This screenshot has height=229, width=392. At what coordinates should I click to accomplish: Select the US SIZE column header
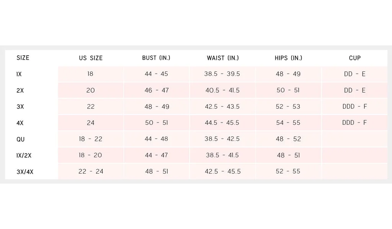click(91, 58)
